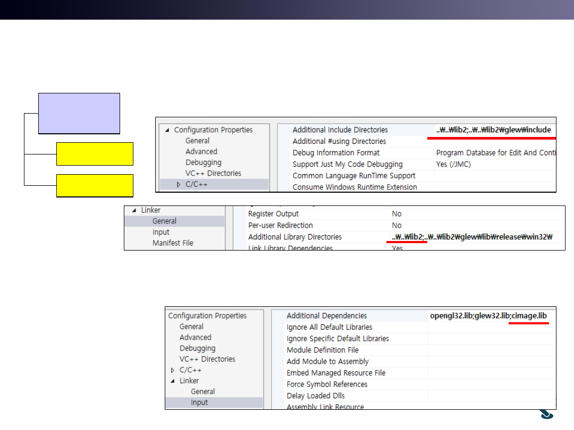Open Debug Information Format dropdown value

pos(494,153)
